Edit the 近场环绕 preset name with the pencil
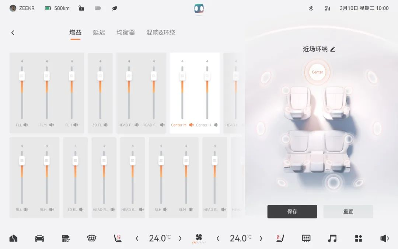The height and width of the screenshot is (249, 398). point(333,49)
